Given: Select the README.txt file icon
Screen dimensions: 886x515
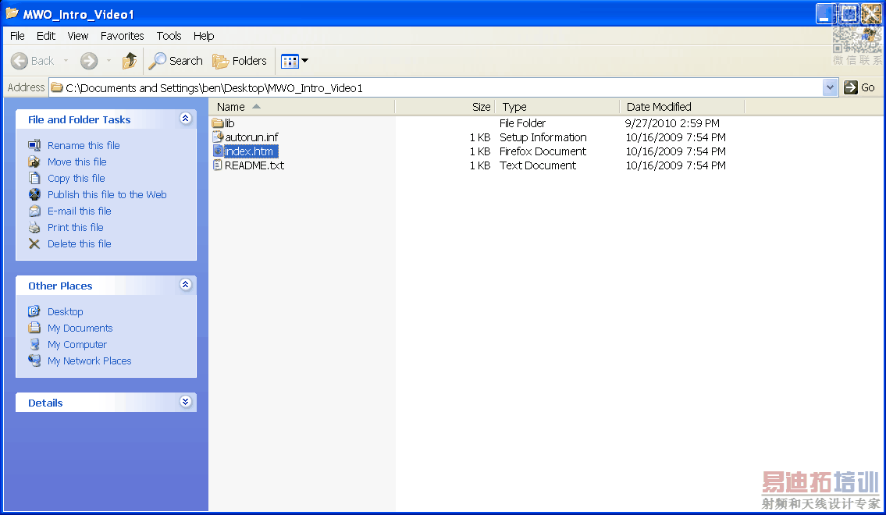Looking at the screenshot, I should (218, 165).
